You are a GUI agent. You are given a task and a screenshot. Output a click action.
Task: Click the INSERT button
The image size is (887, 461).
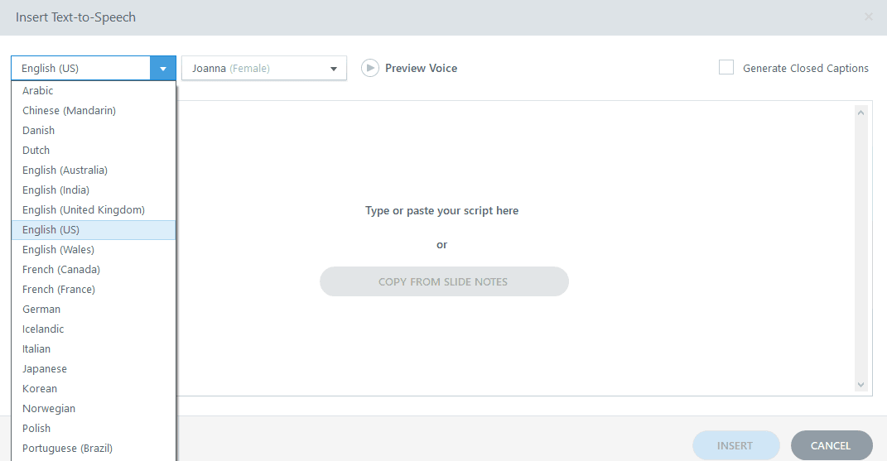click(x=735, y=446)
